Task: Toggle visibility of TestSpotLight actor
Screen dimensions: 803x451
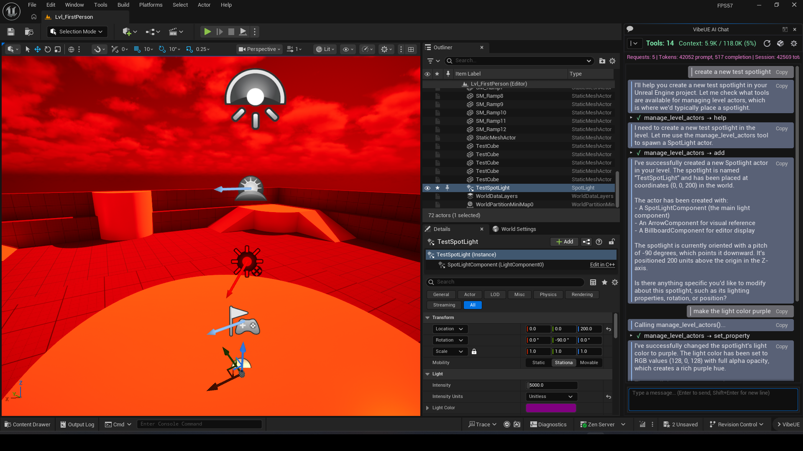Action: tap(427, 188)
